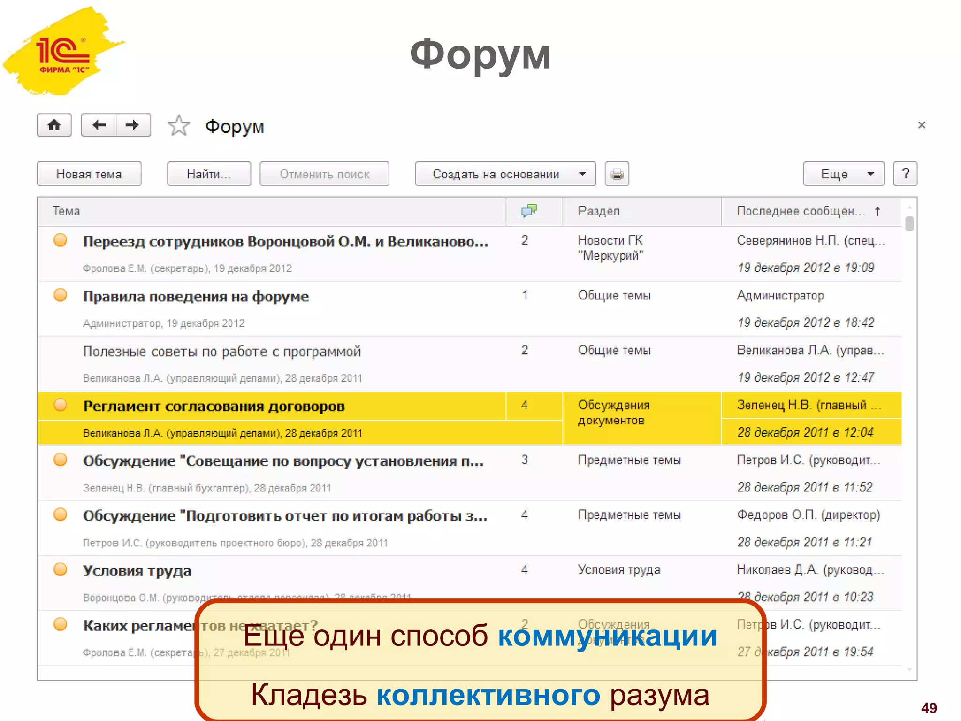961x721 pixels.
Task: Print the list with printer icon
Action: click(617, 174)
